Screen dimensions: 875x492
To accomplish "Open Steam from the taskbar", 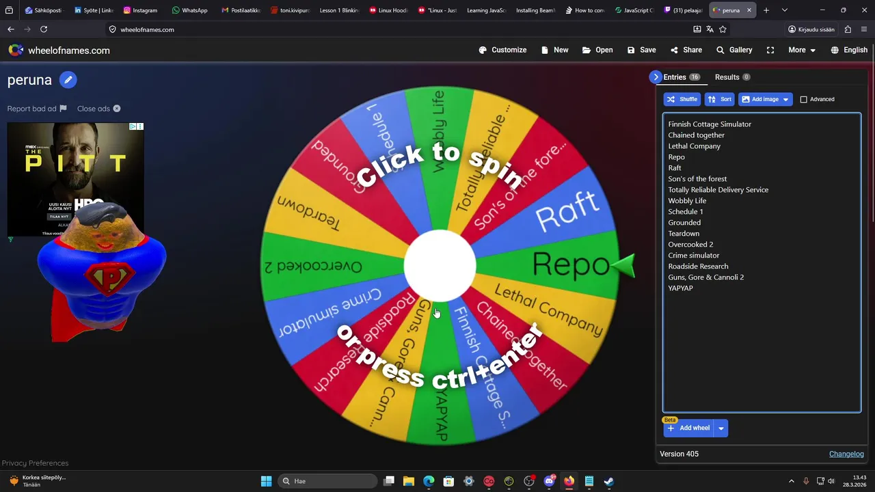I will click(608, 481).
